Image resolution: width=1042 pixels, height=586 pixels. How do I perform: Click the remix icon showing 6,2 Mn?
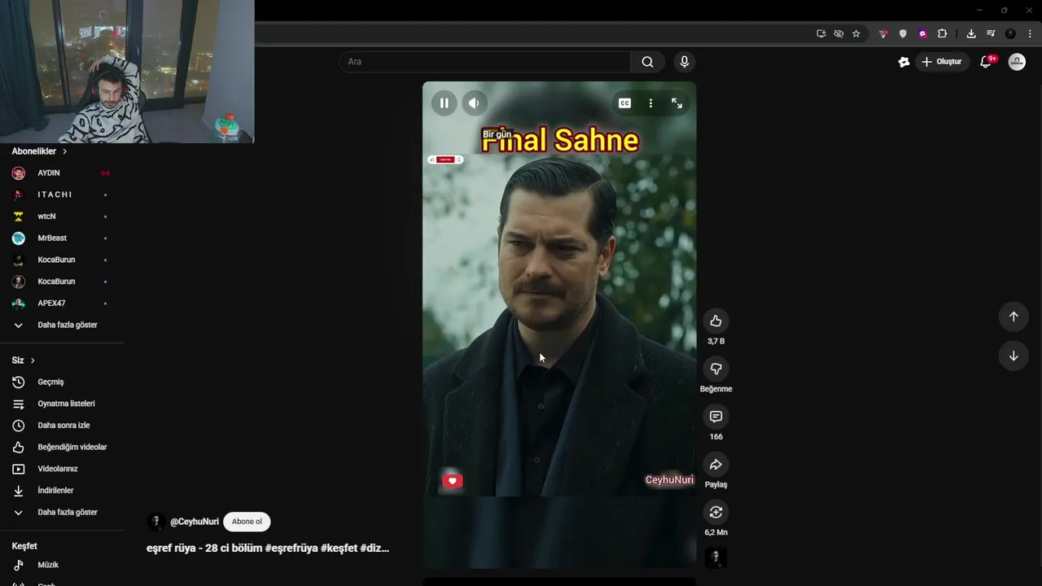[716, 512]
